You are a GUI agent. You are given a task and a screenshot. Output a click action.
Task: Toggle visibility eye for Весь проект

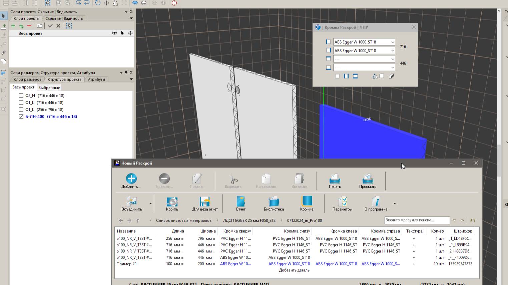(x=114, y=33)
